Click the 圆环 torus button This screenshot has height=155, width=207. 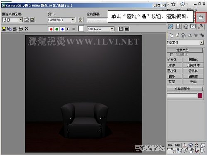coord(175,76)
